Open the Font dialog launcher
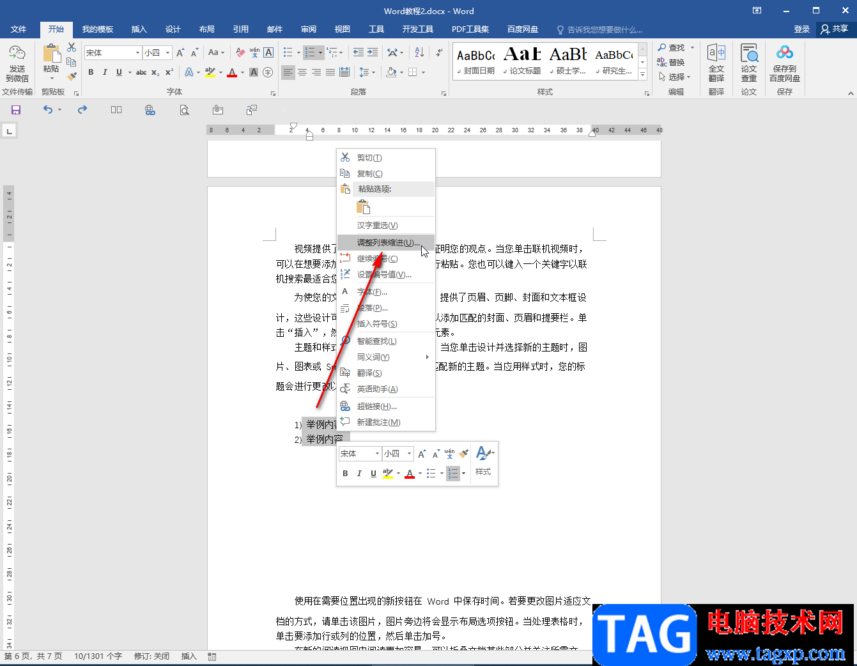This screenshot has height=666, width=857. pyautogui.click(x=273, y=93)
